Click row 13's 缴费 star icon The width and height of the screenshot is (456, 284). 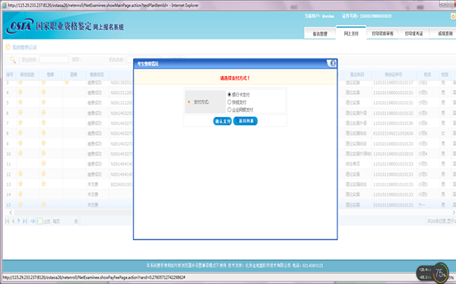43,184
